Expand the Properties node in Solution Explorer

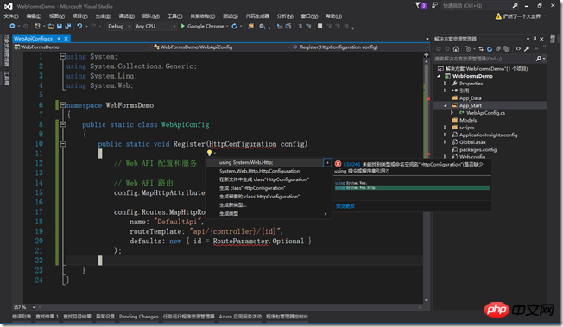[446, 84]
